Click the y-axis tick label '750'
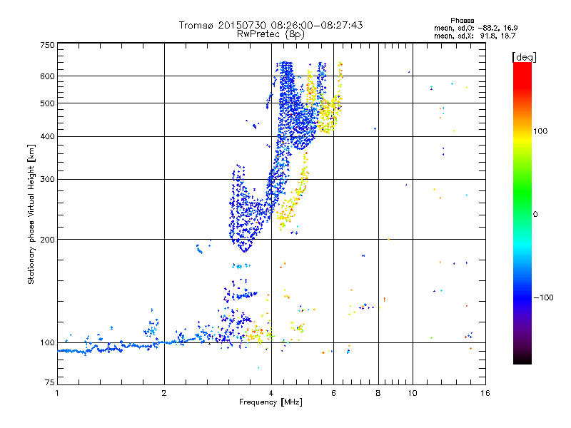Image resolution: width=571 pixels, height=428 pixels. tap(48, 45)
